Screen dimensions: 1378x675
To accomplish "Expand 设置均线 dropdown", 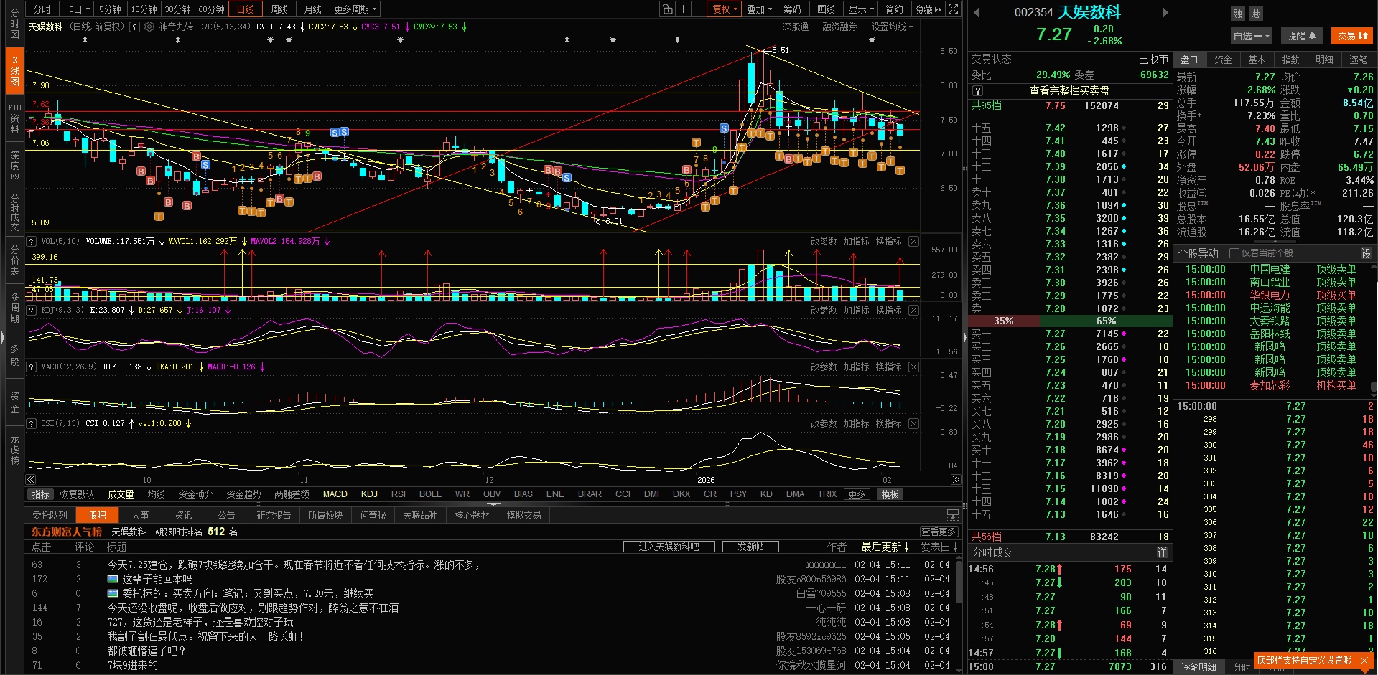I will (892, 27).
